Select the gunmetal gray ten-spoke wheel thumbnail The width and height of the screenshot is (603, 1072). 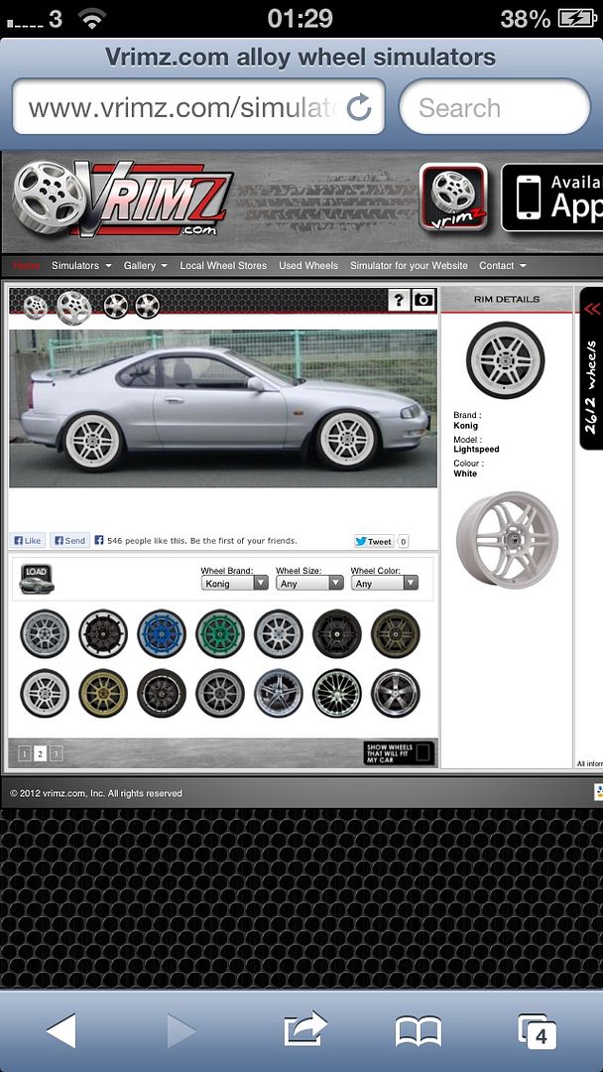(x=220, y=693)
